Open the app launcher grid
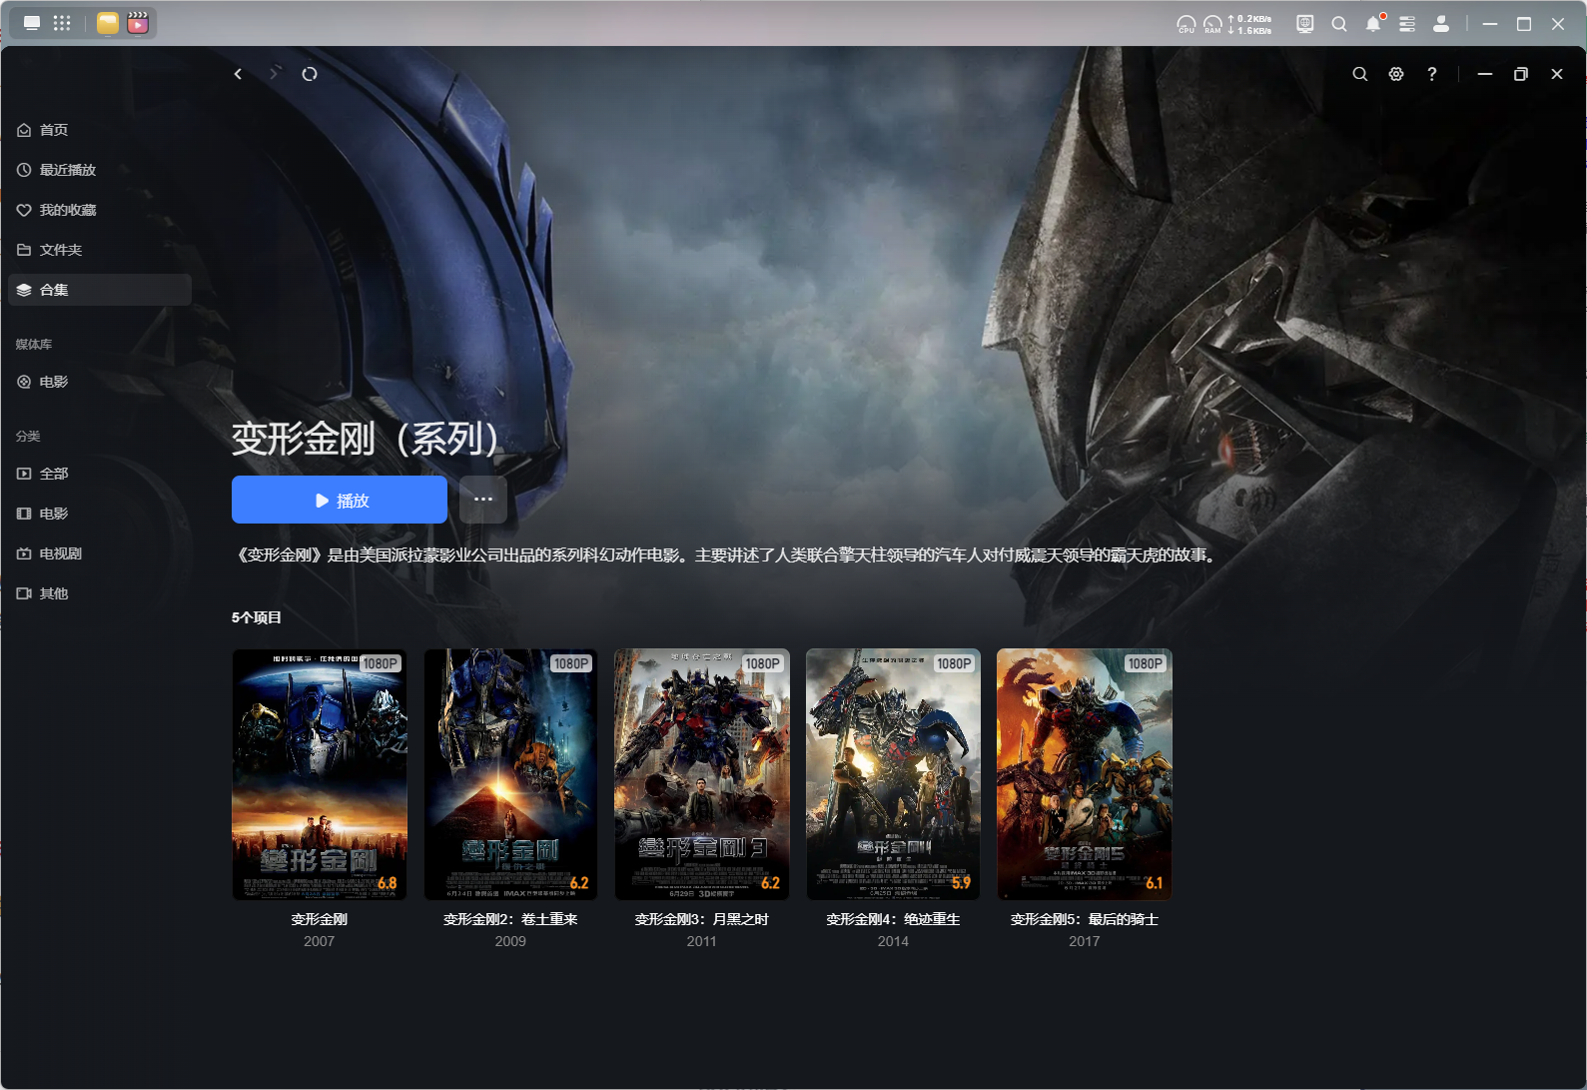The height and width of the screenshot is (1090, 1587). (x=62, y=23)
